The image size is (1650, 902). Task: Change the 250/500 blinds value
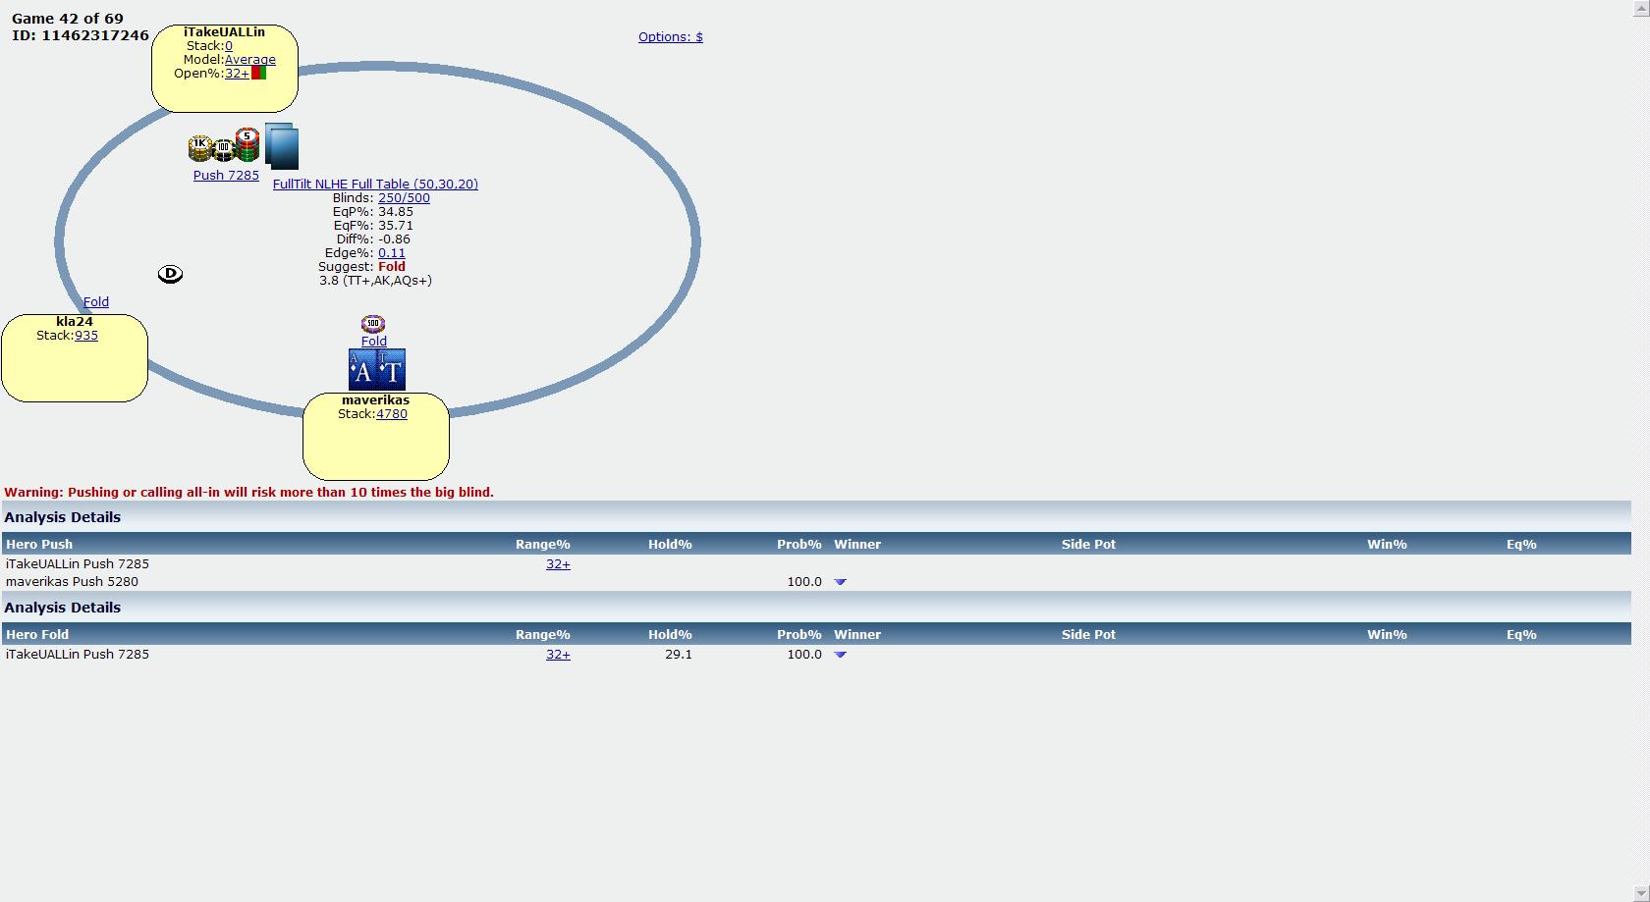pyautogui.click(x=404, y=198)
